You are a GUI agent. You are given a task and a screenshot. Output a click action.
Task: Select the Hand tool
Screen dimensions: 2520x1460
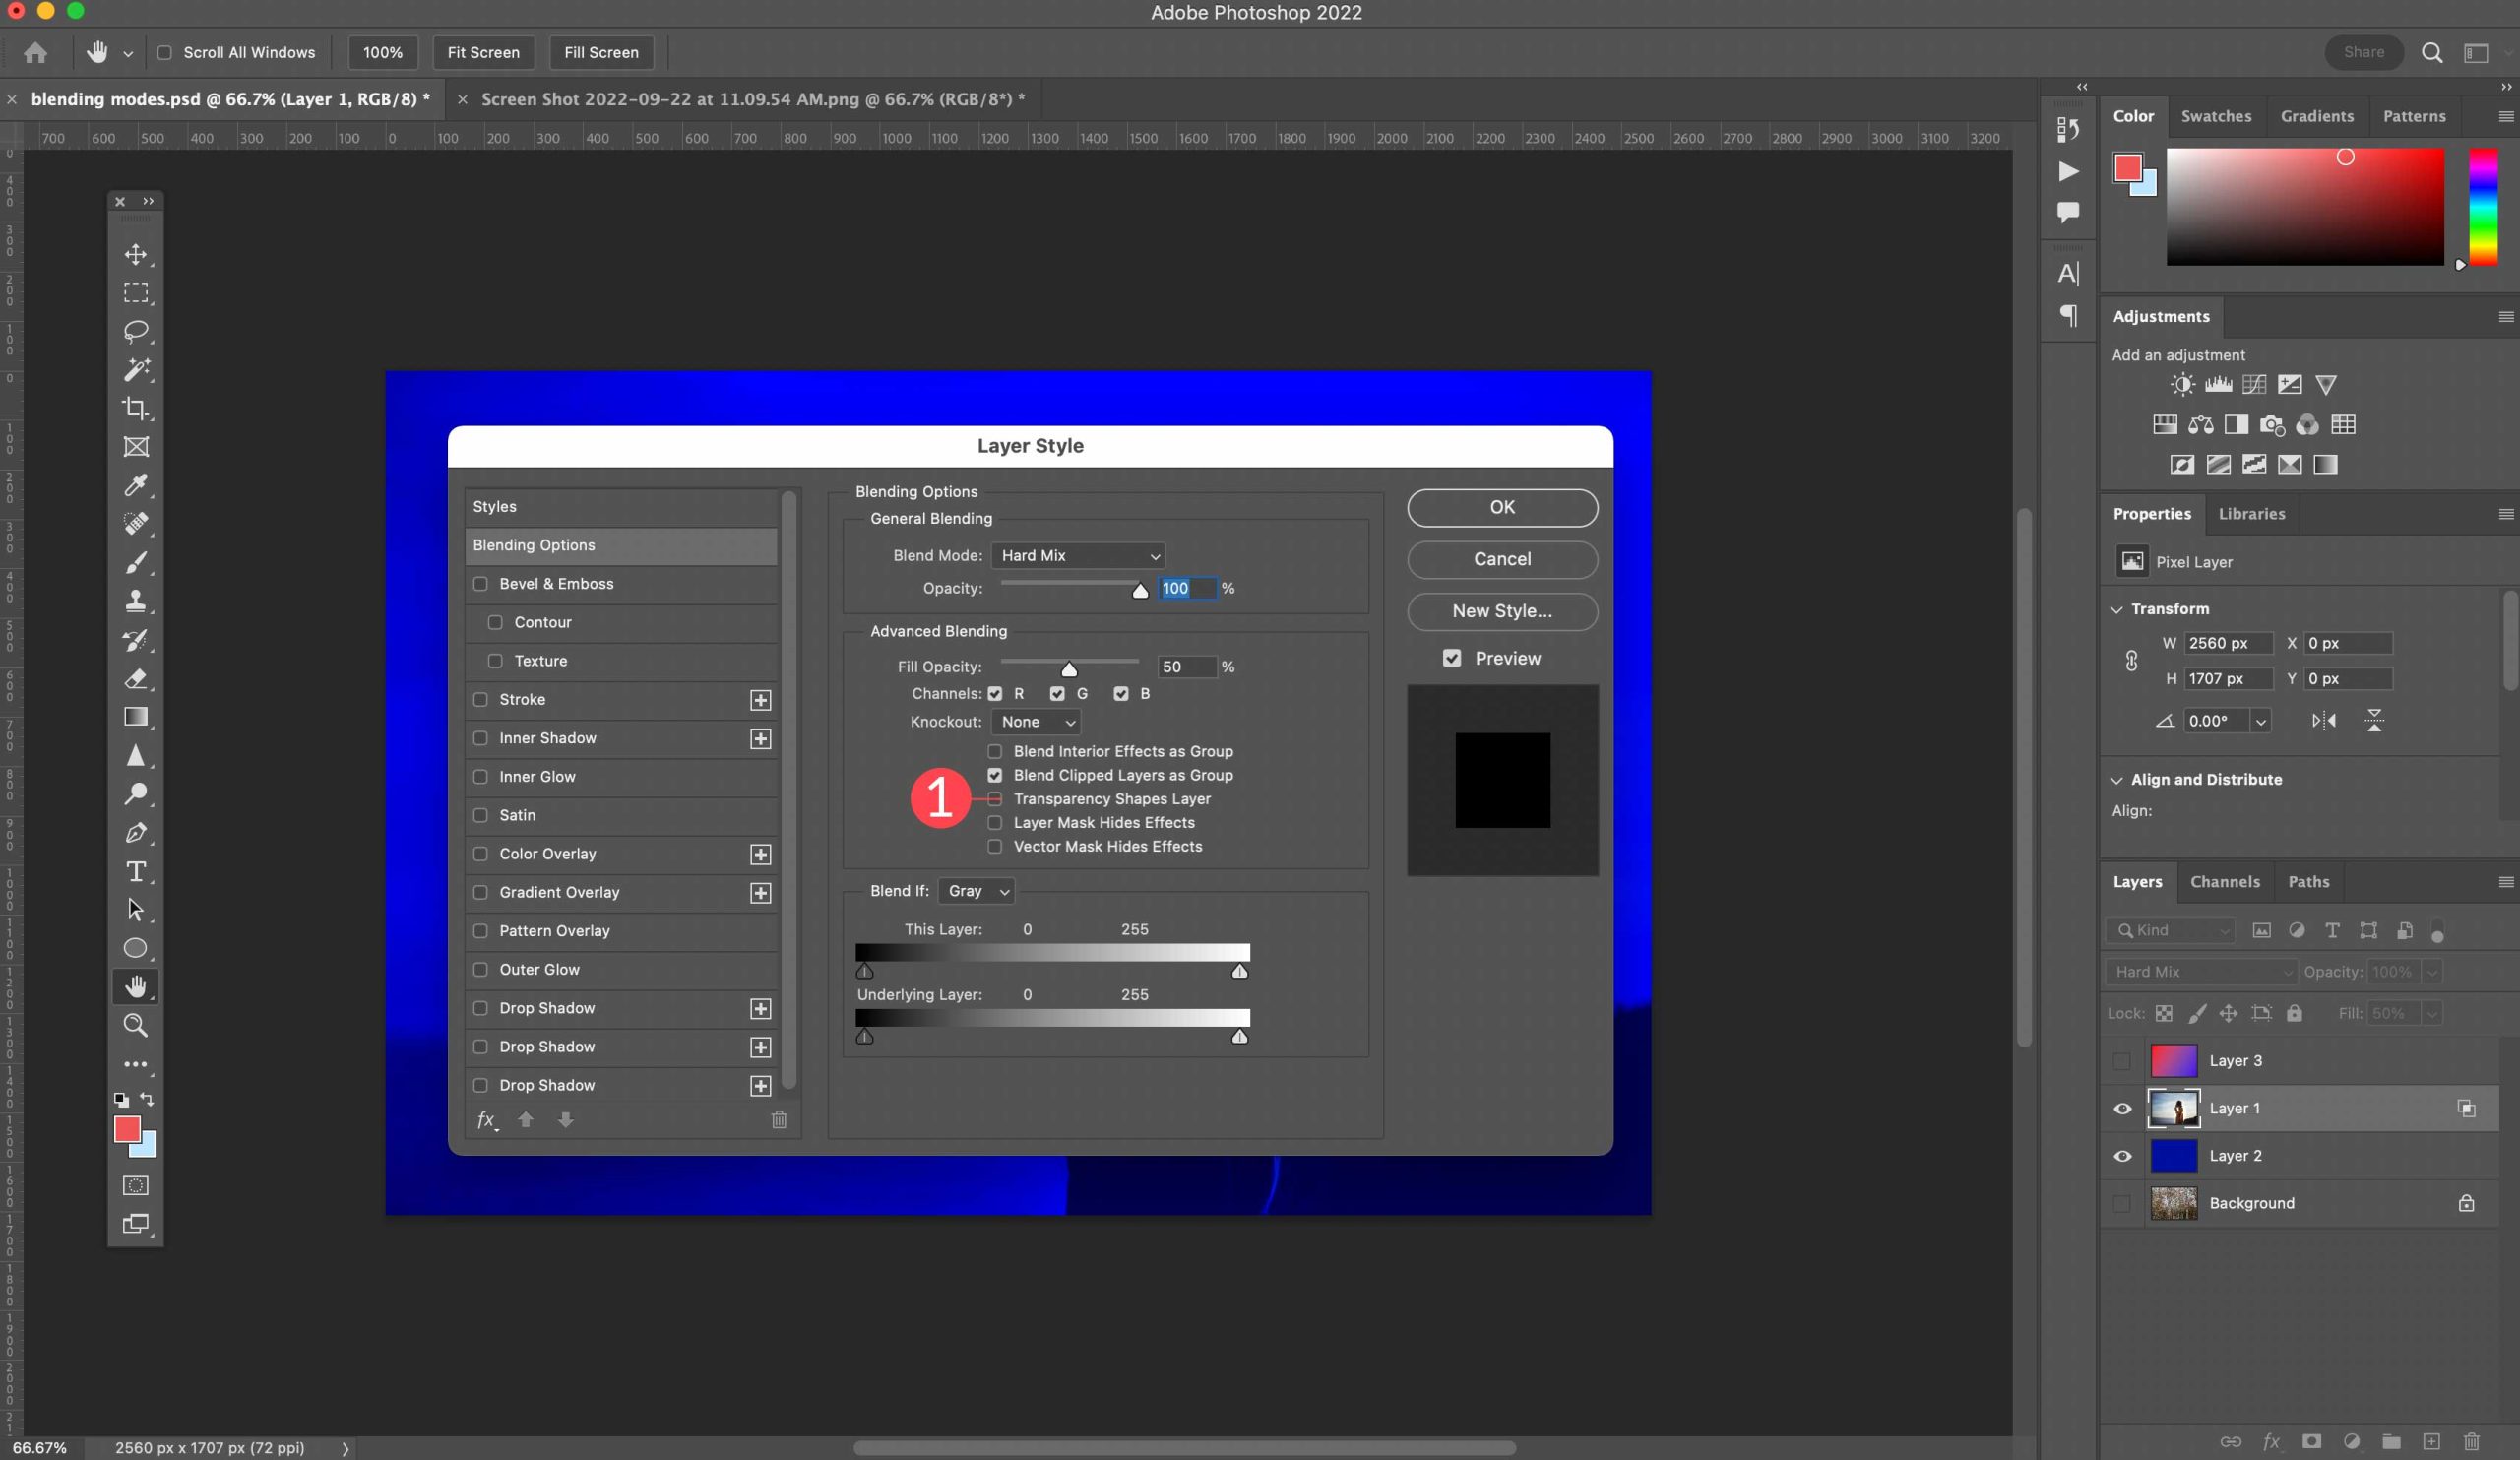[136, 984]
